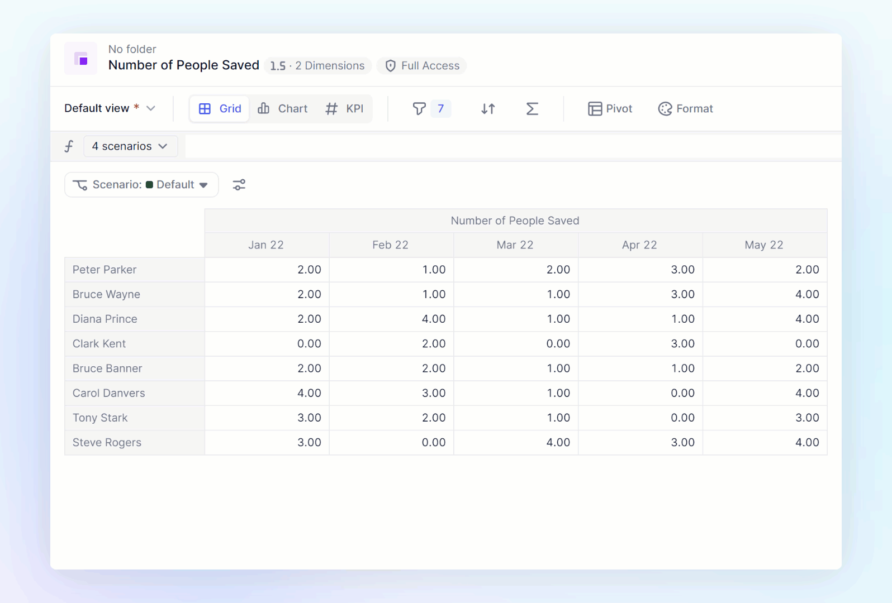This screenshot has height=603, width=892.
Task: Select the Clark Kent row label
Action: 135,344
